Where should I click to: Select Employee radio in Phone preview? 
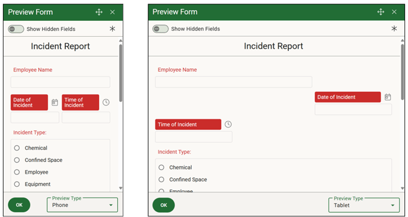click(x=17, y=172)
